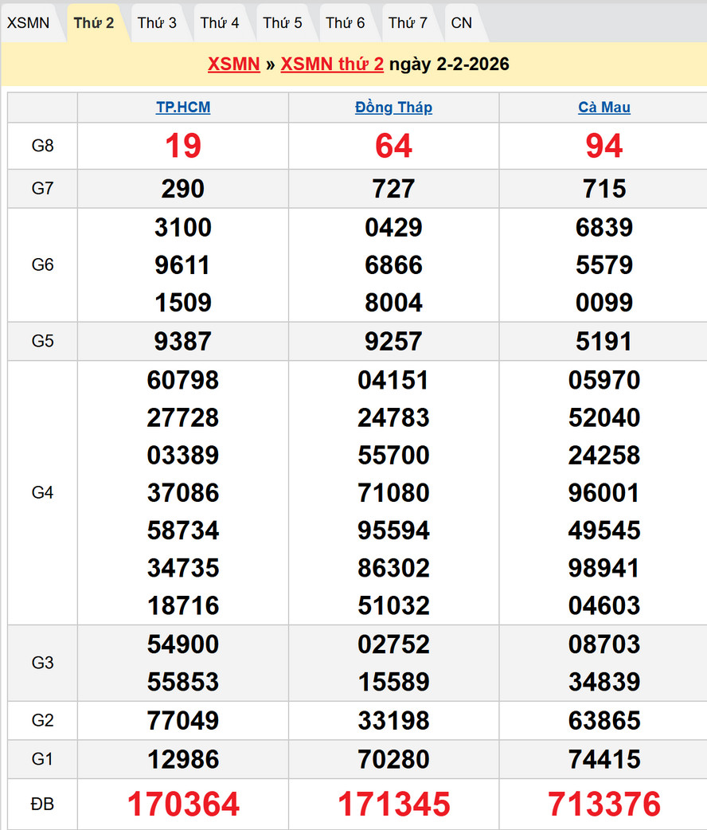Switch to the Thứ 3 tab
This screenshot has height=830, width=707.
tap(157, 23)
